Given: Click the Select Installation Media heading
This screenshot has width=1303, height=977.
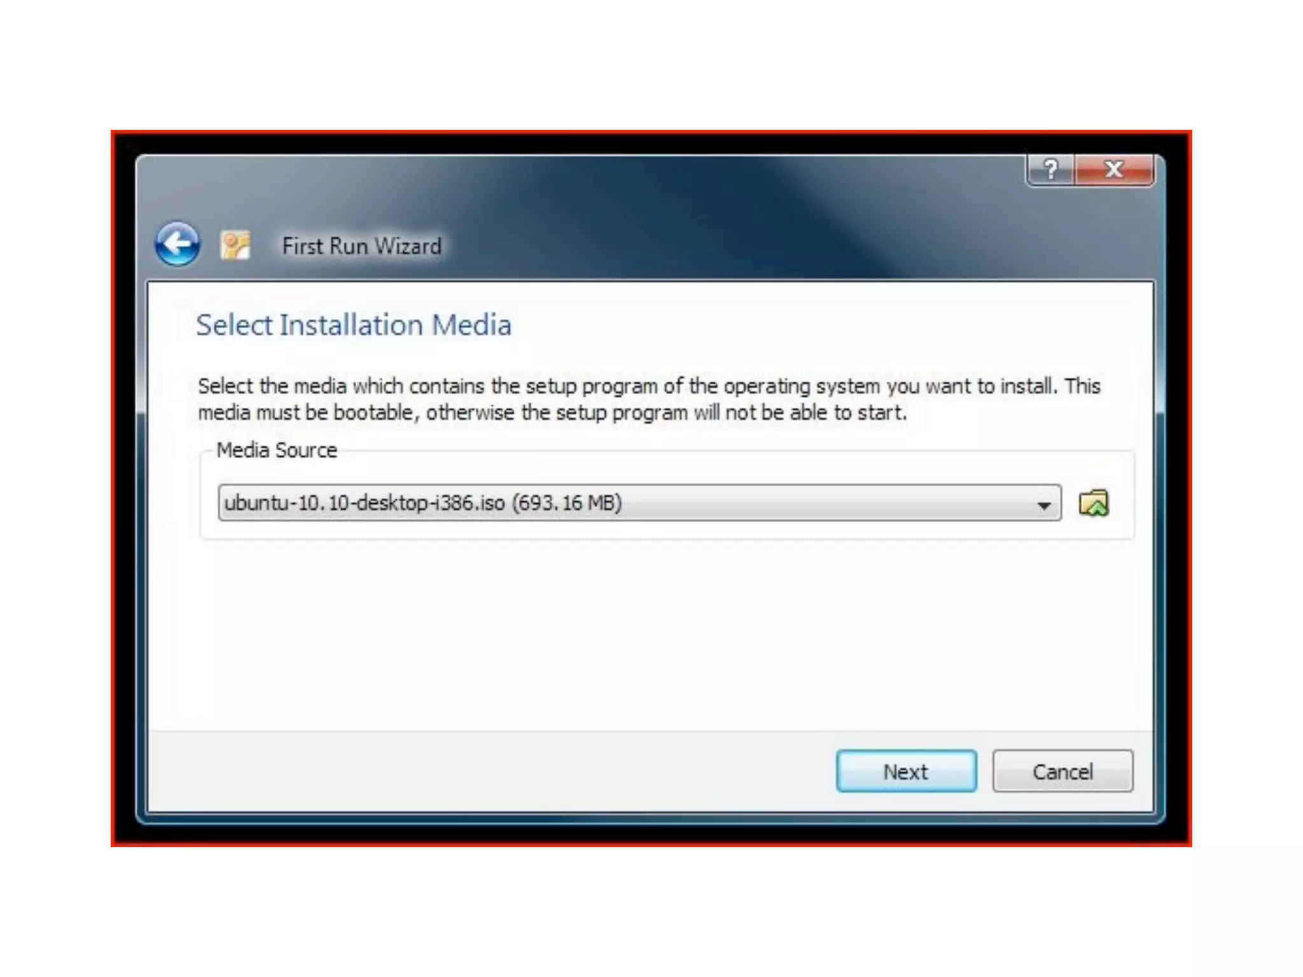Looking at the screenshot, I should 353,325.
